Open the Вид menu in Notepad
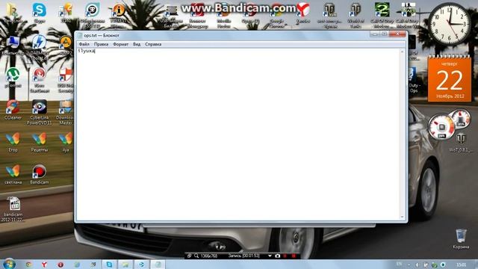Screen dimensions: 478x269 pyautogui.click(x=137, y=44)
